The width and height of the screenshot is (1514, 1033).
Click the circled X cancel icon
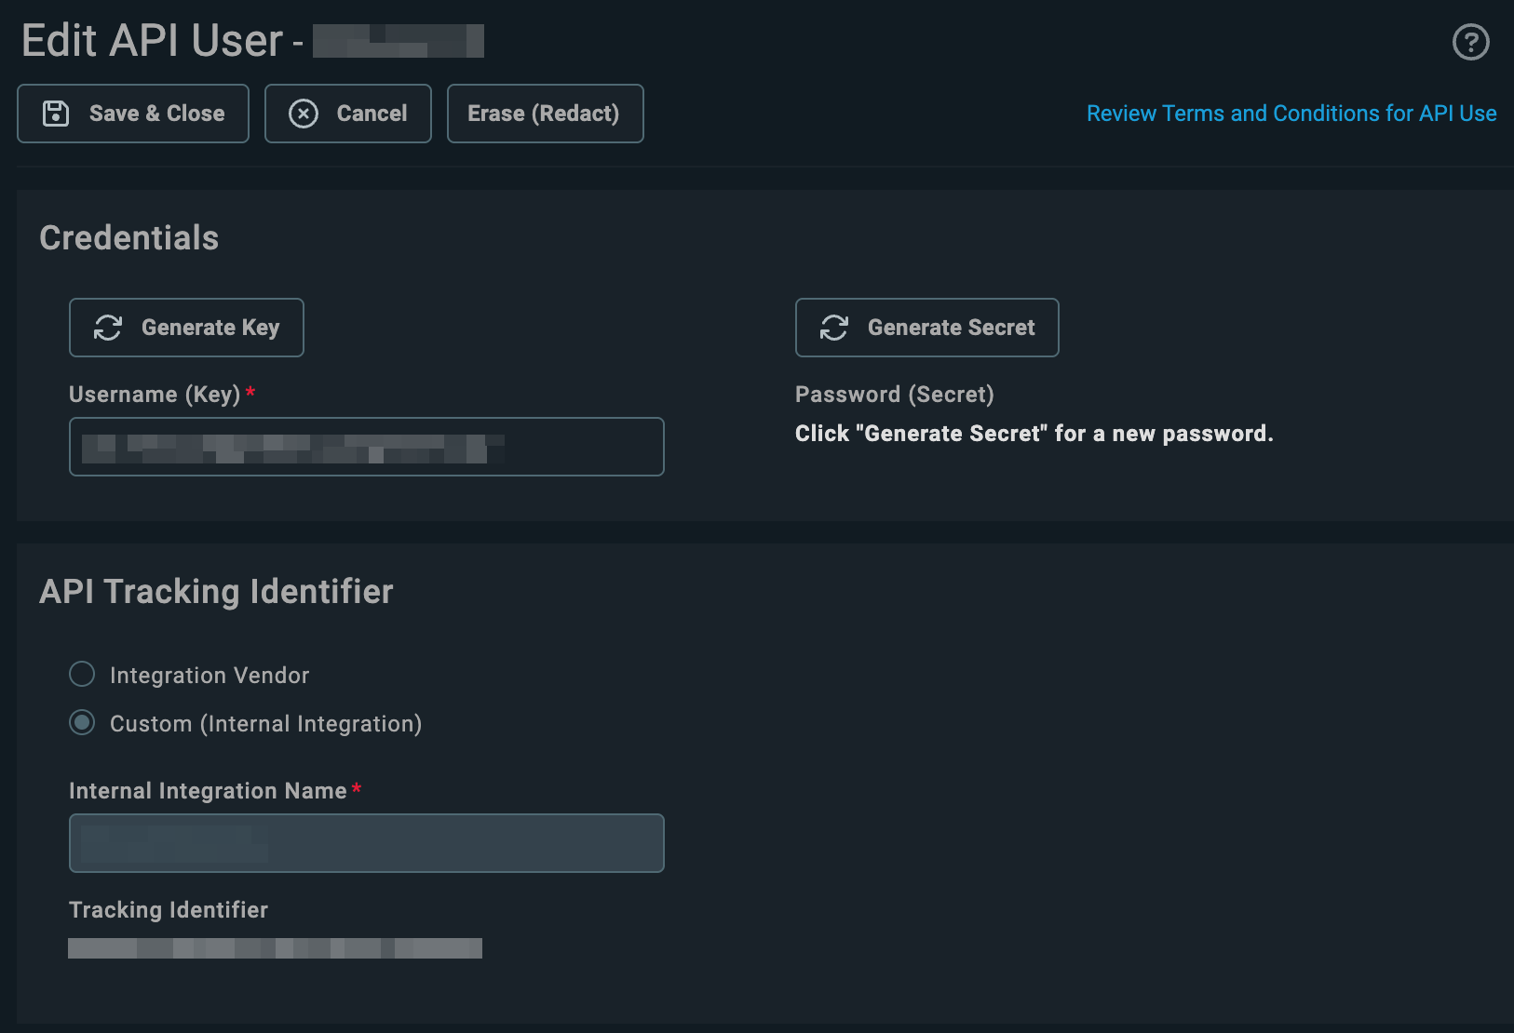tap(304, 114)
